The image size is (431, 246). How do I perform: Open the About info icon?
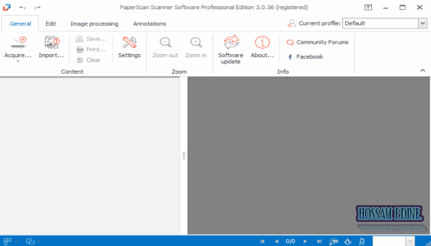pos(262,42)
